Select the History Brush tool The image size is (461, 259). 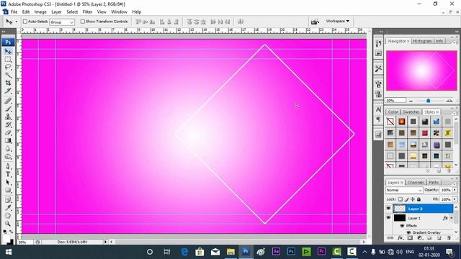tap(8, 125)
